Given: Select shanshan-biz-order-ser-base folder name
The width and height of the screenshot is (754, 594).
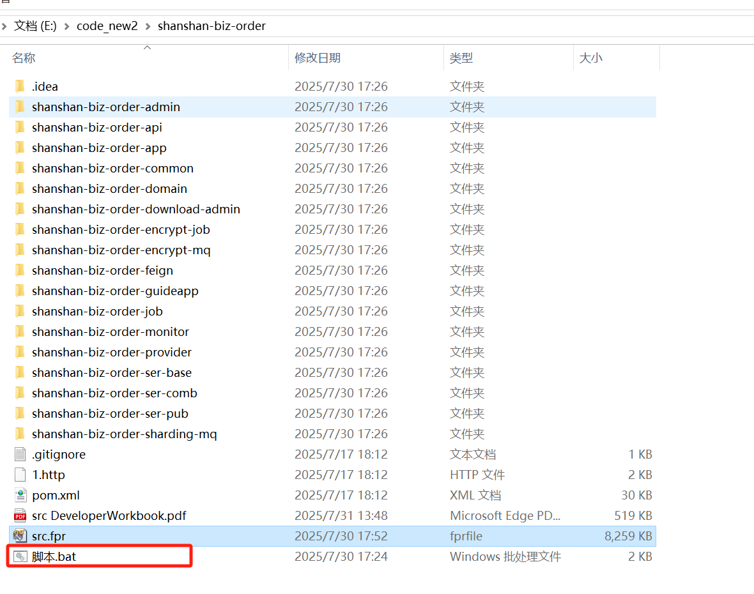Looking at the screenshot, I should (x=112, y=372).
